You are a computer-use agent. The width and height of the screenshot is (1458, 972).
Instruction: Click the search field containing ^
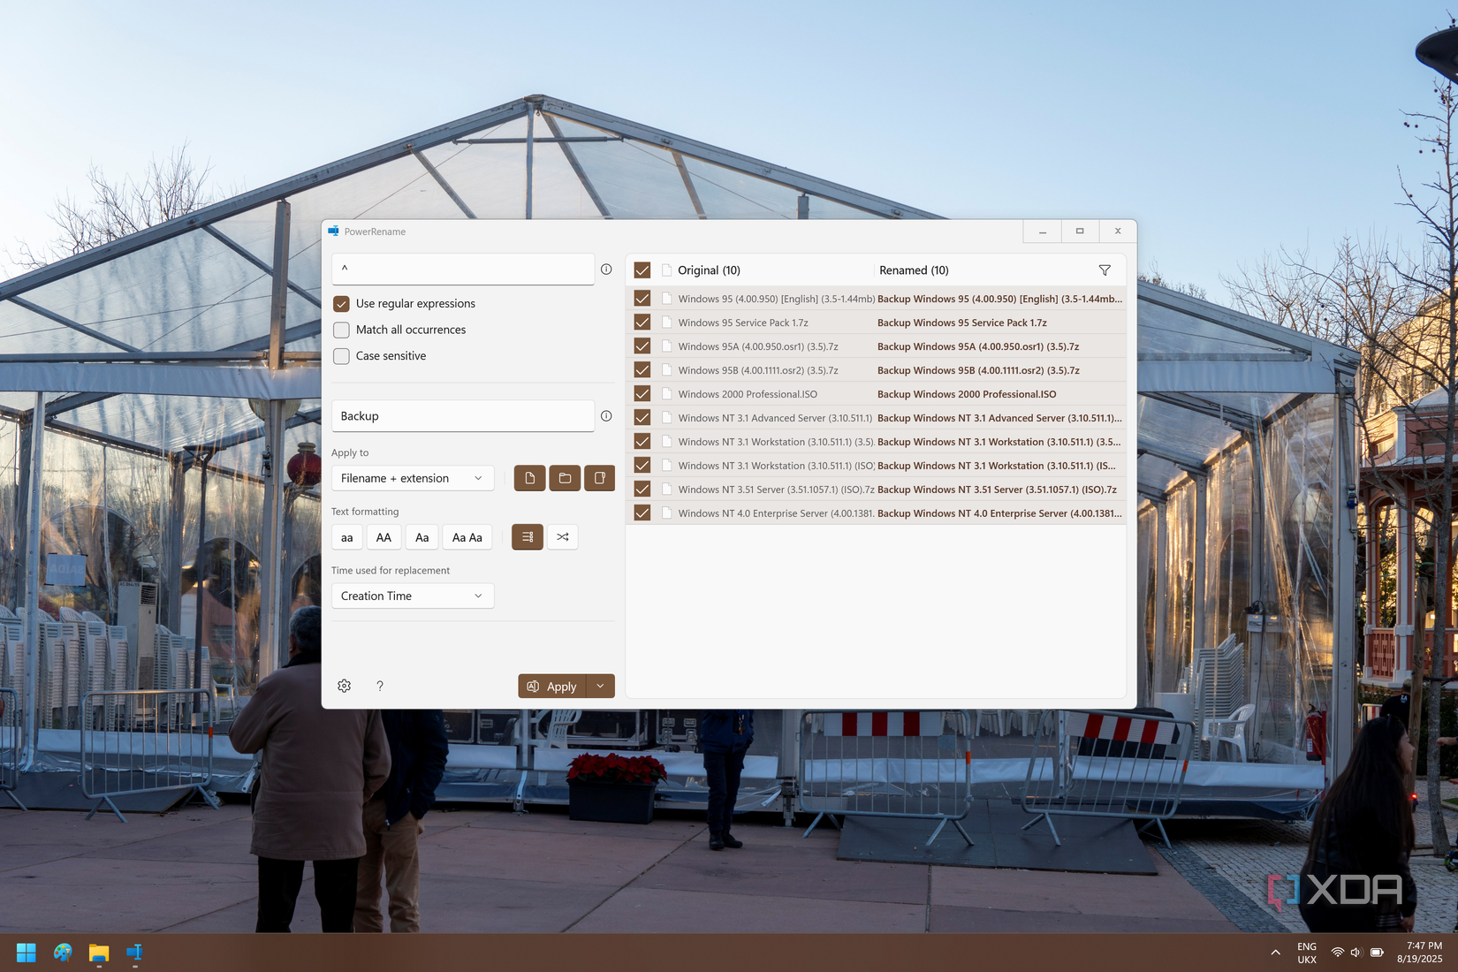click(463, 269)
